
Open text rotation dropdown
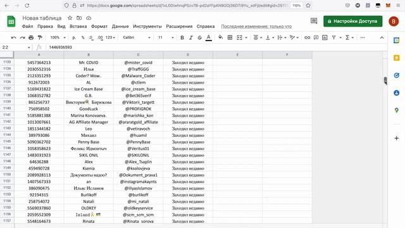[x=294, y=38]
